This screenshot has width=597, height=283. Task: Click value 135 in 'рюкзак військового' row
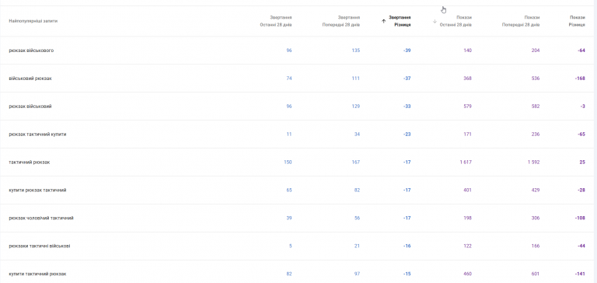[356, 51]
